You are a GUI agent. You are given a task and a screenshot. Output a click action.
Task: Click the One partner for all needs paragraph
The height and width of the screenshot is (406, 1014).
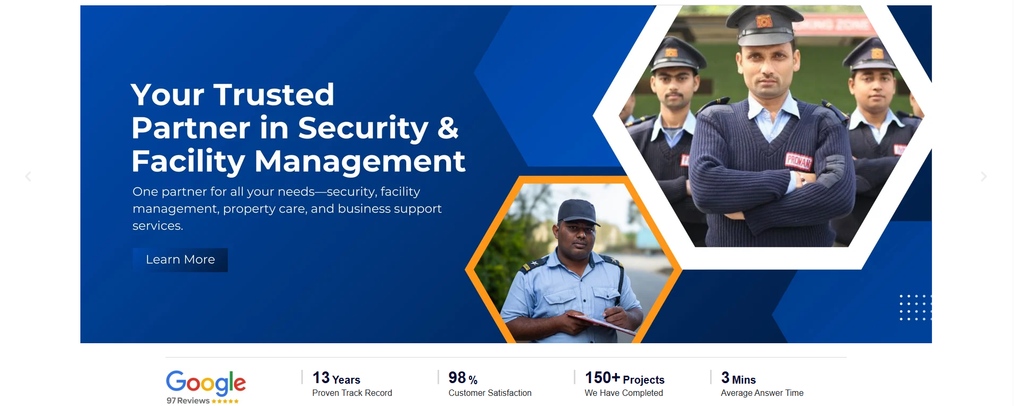pyautogui.click(x=287, y=209)
